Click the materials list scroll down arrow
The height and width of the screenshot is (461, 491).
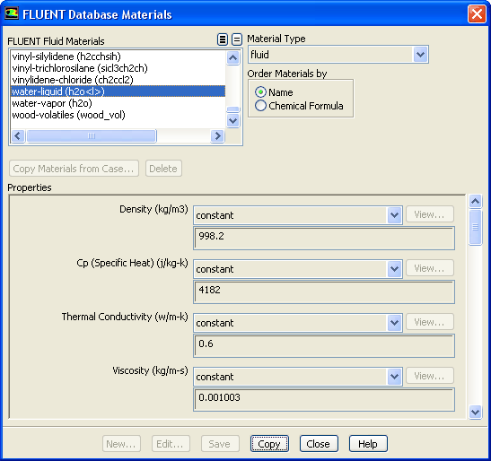(x=233, y=121)
